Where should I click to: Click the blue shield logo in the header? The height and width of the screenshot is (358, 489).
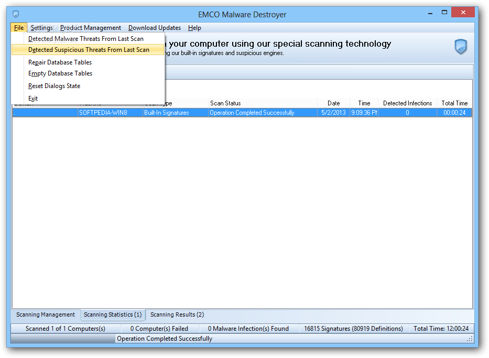pyautogui.click(x=461, y=47)
